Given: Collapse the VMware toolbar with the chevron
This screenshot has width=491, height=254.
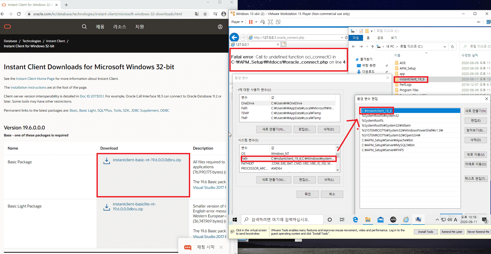Looking at the screenshot, I should tap(479, 22).
